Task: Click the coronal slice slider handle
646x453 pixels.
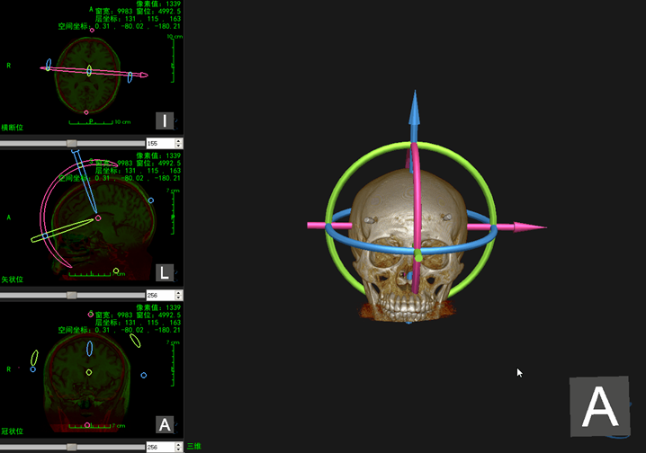Action: (x=72, y=447)
